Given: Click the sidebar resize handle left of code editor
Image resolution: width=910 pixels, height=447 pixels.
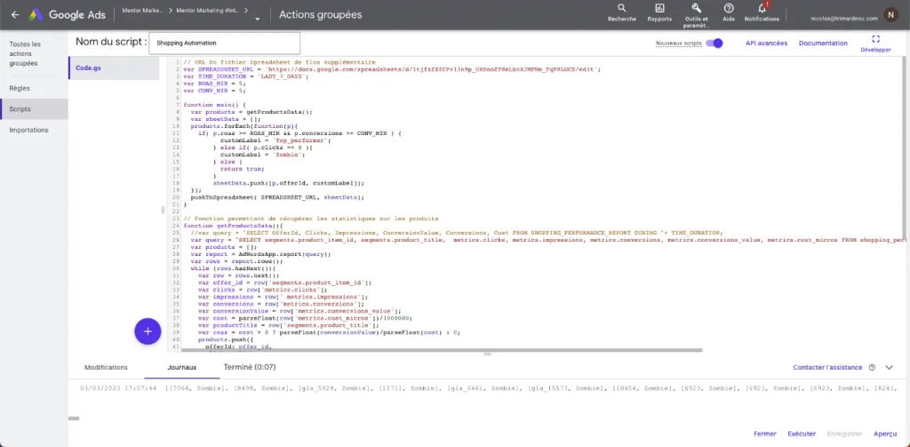Looking at the screenshot, I should 164,210.
